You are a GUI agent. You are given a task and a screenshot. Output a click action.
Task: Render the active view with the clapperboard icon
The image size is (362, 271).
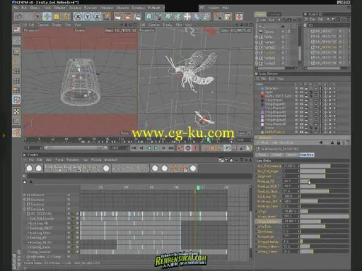[118, 16]
